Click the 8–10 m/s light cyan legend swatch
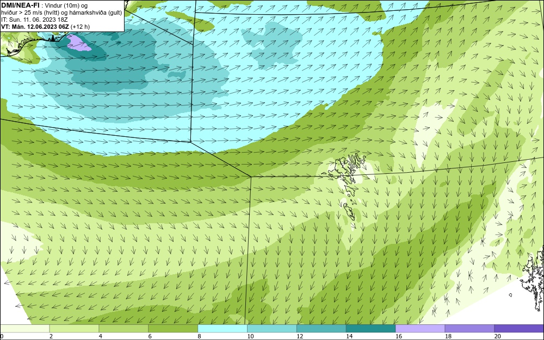 pos(222,329)
